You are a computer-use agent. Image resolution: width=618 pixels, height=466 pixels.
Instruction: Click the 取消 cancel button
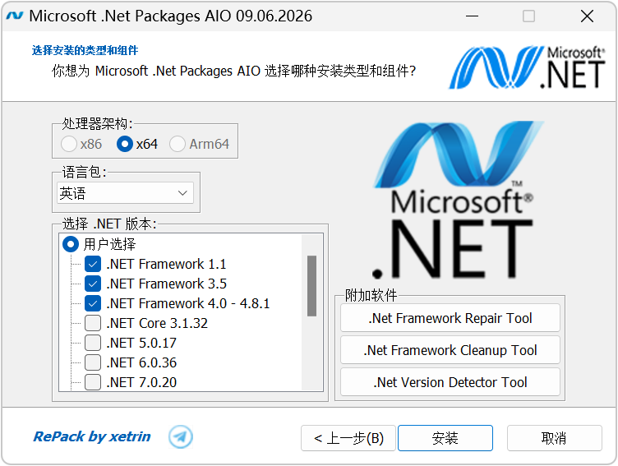coord(554,438)
